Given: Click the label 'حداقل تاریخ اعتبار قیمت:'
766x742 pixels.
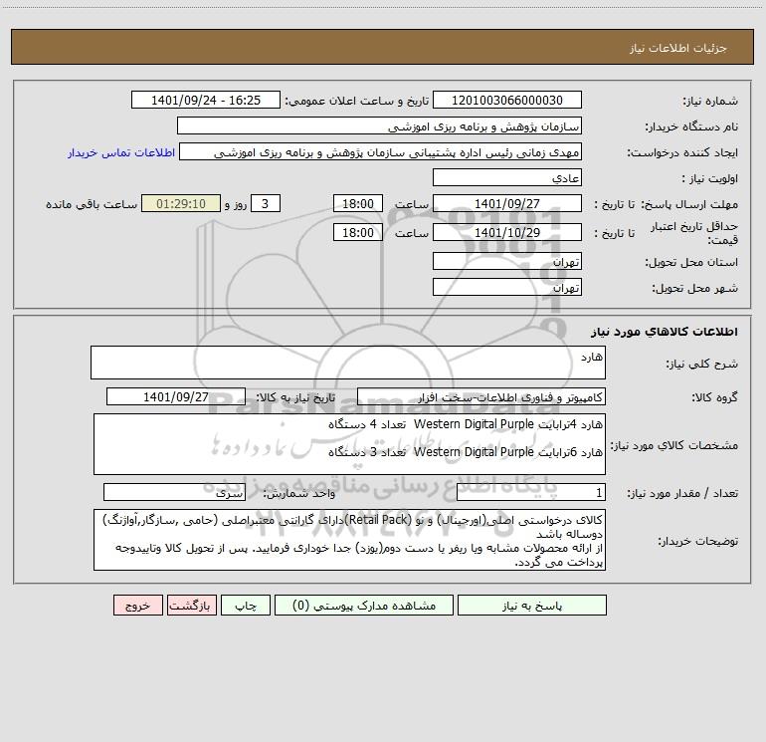Looking at the screenshot, I should click(x=694, y=233).
